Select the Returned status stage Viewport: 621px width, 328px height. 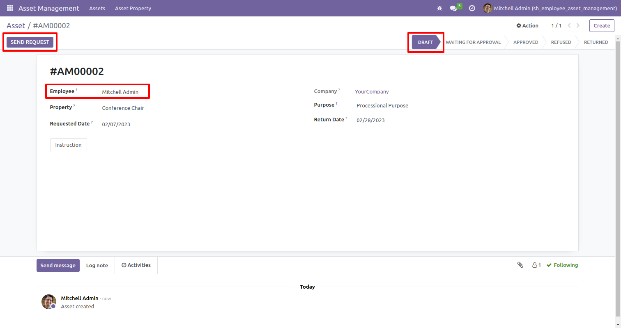(x=596, y=42)
